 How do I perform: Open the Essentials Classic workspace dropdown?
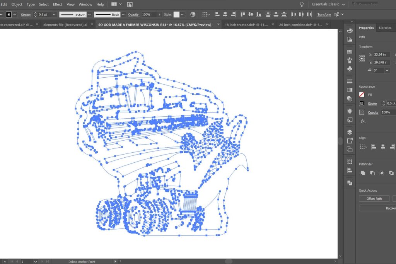[328, 4]
